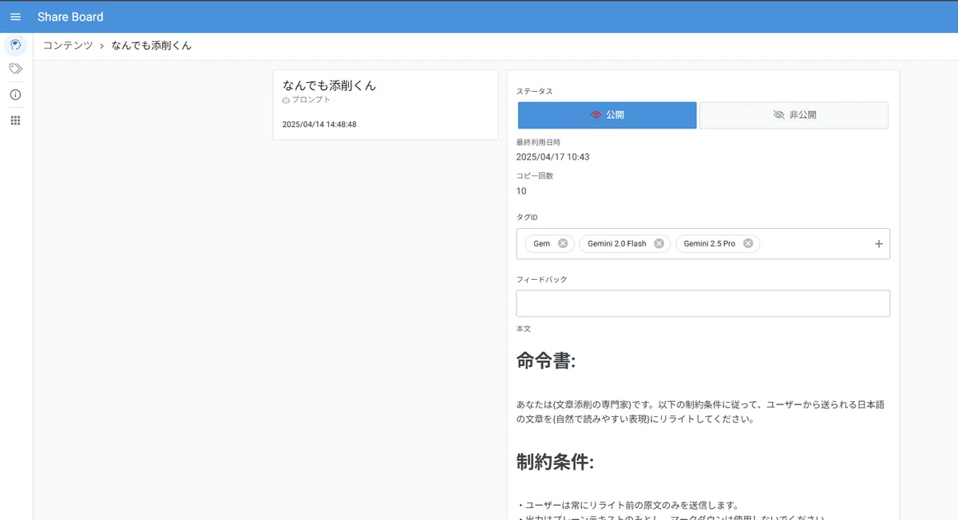Remove the Gem tag chip
This screenshot has height=520, width=958.
point(563,243)
